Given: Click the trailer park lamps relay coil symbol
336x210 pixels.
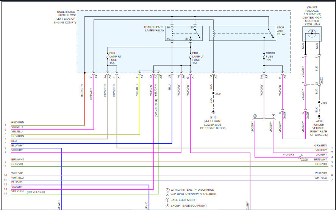Looking at the screenshot, I should (172, 33).
